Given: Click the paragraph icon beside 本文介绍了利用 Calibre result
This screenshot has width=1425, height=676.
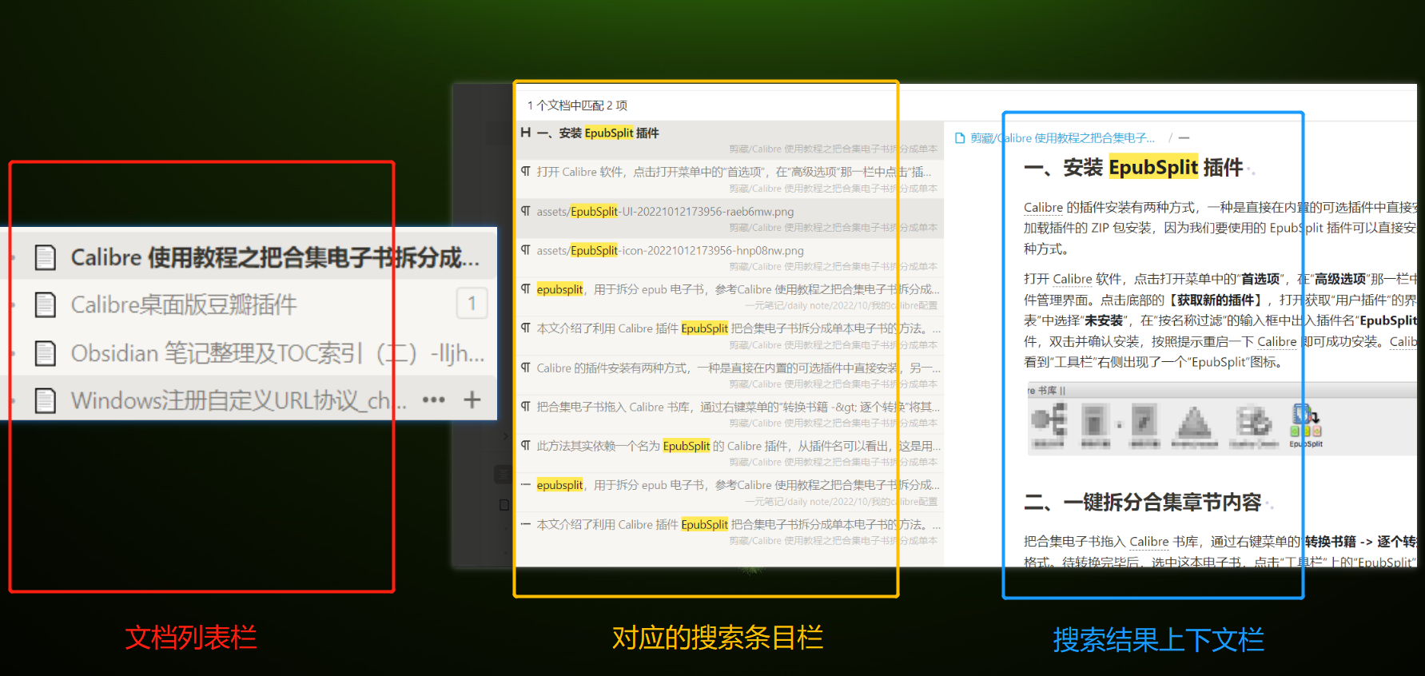Looking at the screenshot, I should click(526, 328).
